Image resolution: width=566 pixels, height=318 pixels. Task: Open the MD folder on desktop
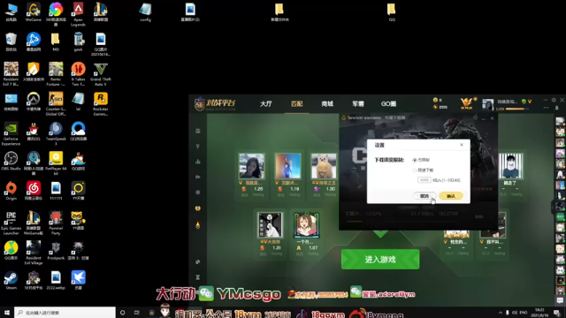click(56, 42)
